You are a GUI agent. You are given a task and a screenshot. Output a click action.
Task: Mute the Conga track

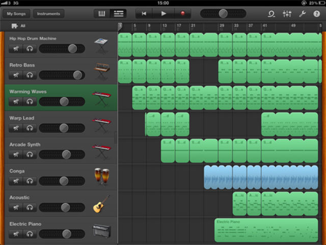click(16, 181)
